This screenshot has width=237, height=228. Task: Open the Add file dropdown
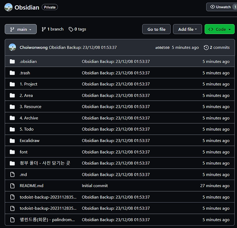(x=188, y=29)
